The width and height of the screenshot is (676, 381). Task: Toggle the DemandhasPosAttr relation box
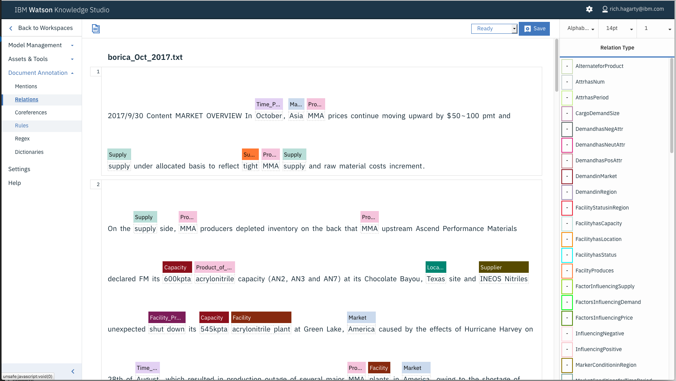pos(567,161)
